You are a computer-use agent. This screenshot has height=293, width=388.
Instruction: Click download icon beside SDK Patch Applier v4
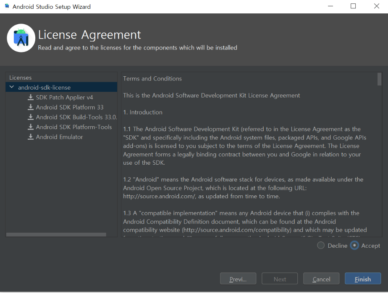30,97
